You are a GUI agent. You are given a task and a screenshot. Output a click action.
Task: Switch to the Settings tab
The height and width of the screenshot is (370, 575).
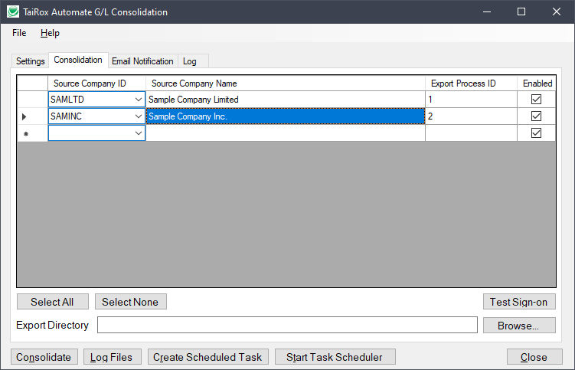pos(30,61)
